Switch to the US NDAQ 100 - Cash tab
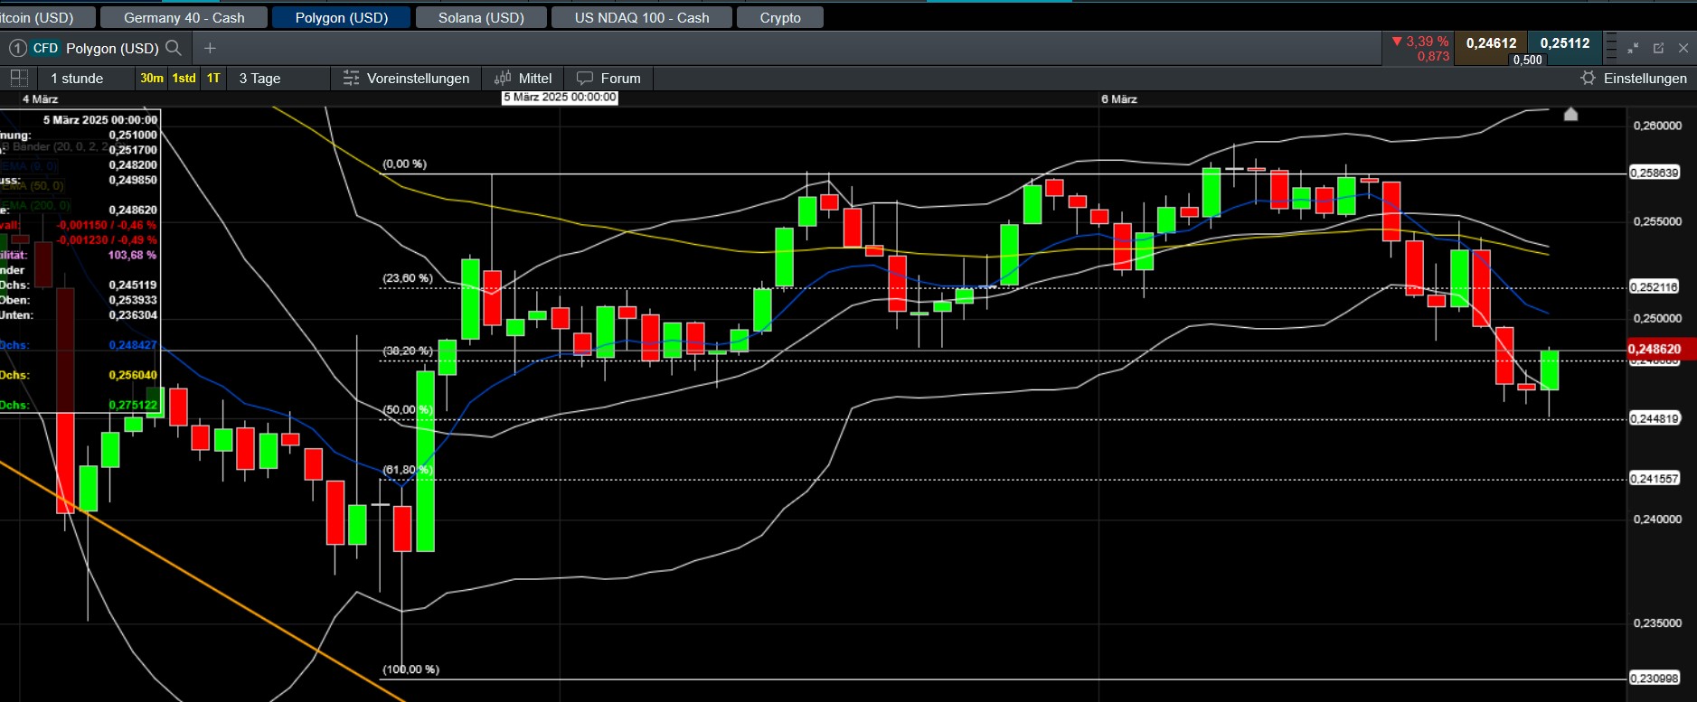This screenshot has width=1697, height=702. 642,17
